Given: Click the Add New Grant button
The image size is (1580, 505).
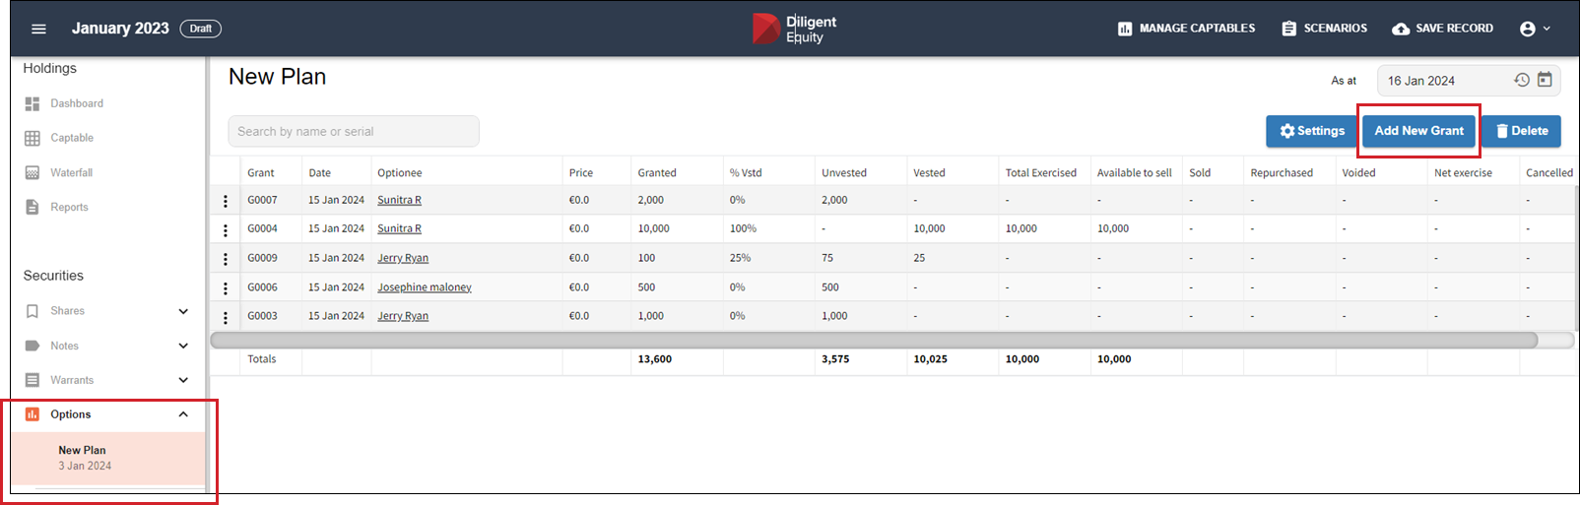Looking at the screenshot, I should 1418,131.
